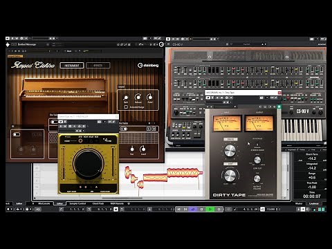The image size is (332, 249).
Task: Click the Low Cut knob in Dirty Tape
Action: (x=257, y=160)
